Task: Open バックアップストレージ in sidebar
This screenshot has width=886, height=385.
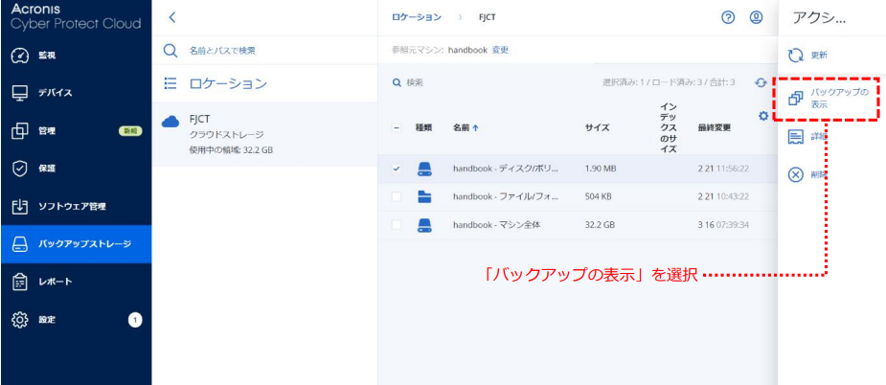Action: [x=76, y=244]
